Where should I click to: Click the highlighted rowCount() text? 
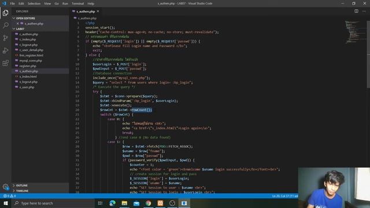(x=142, y=110)
